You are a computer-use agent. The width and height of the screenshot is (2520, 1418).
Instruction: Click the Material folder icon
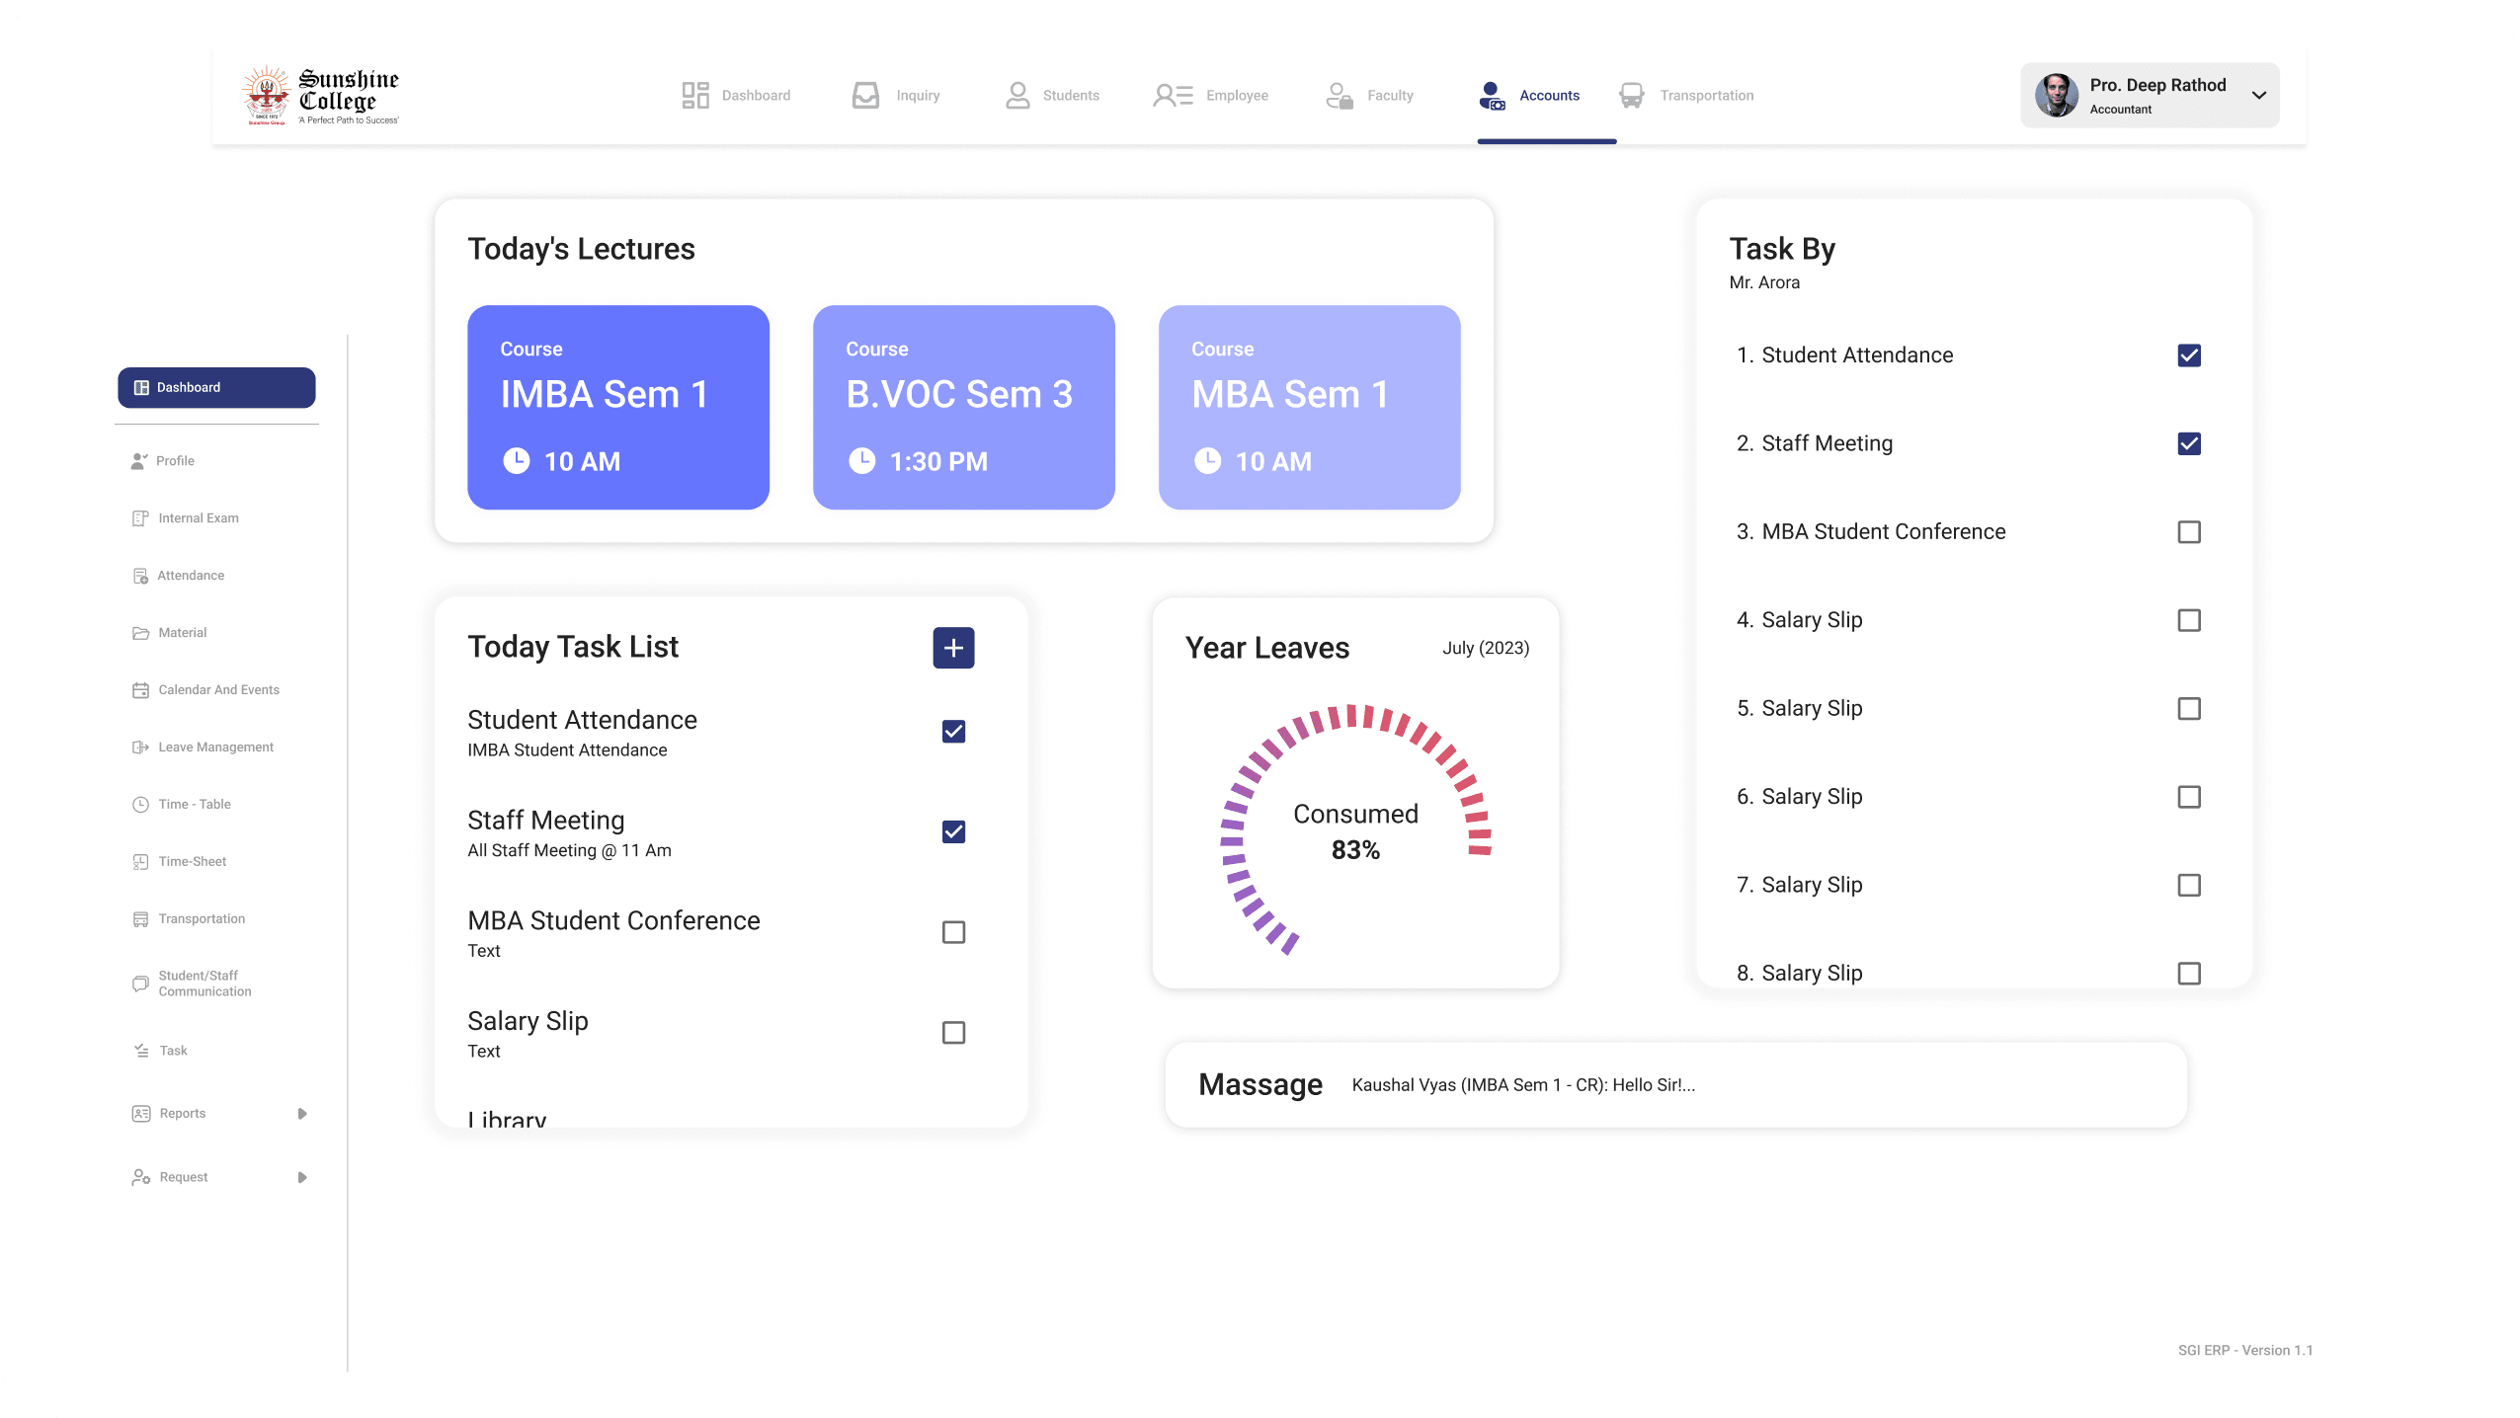pos(140,633)
